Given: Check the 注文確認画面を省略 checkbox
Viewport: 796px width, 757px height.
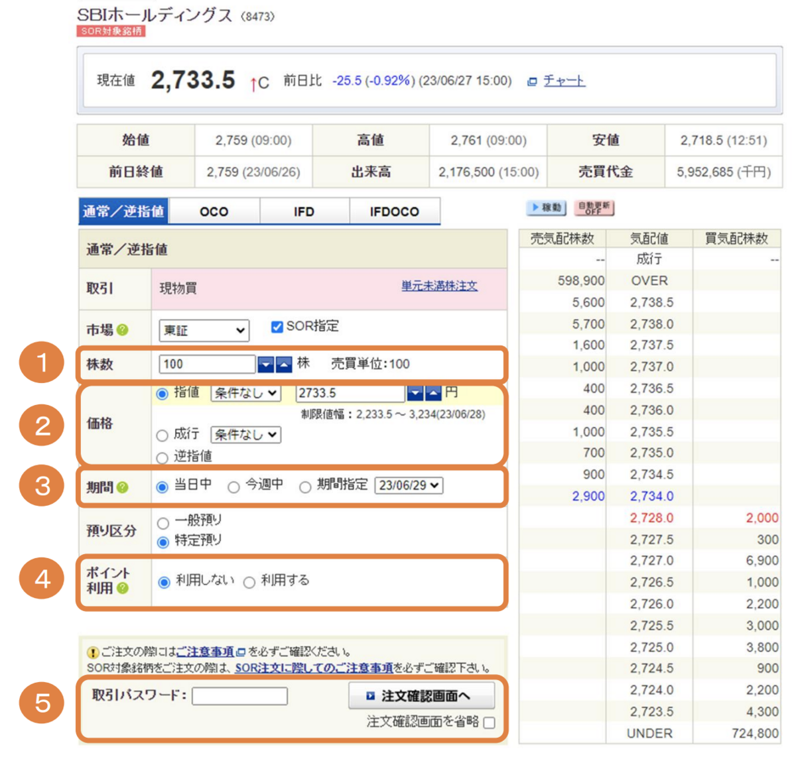Looking at the screenshot, I should pyautogui.click(x=490, y=723).
